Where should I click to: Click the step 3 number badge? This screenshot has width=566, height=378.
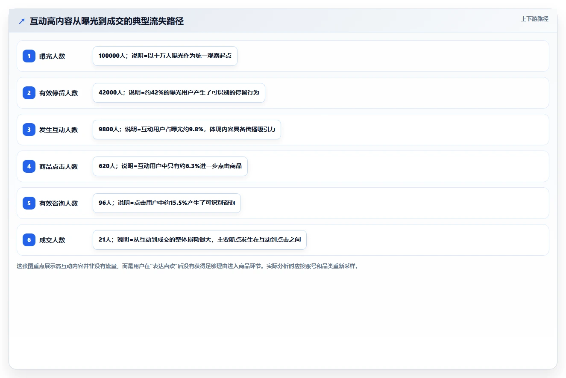click(29, 130)
